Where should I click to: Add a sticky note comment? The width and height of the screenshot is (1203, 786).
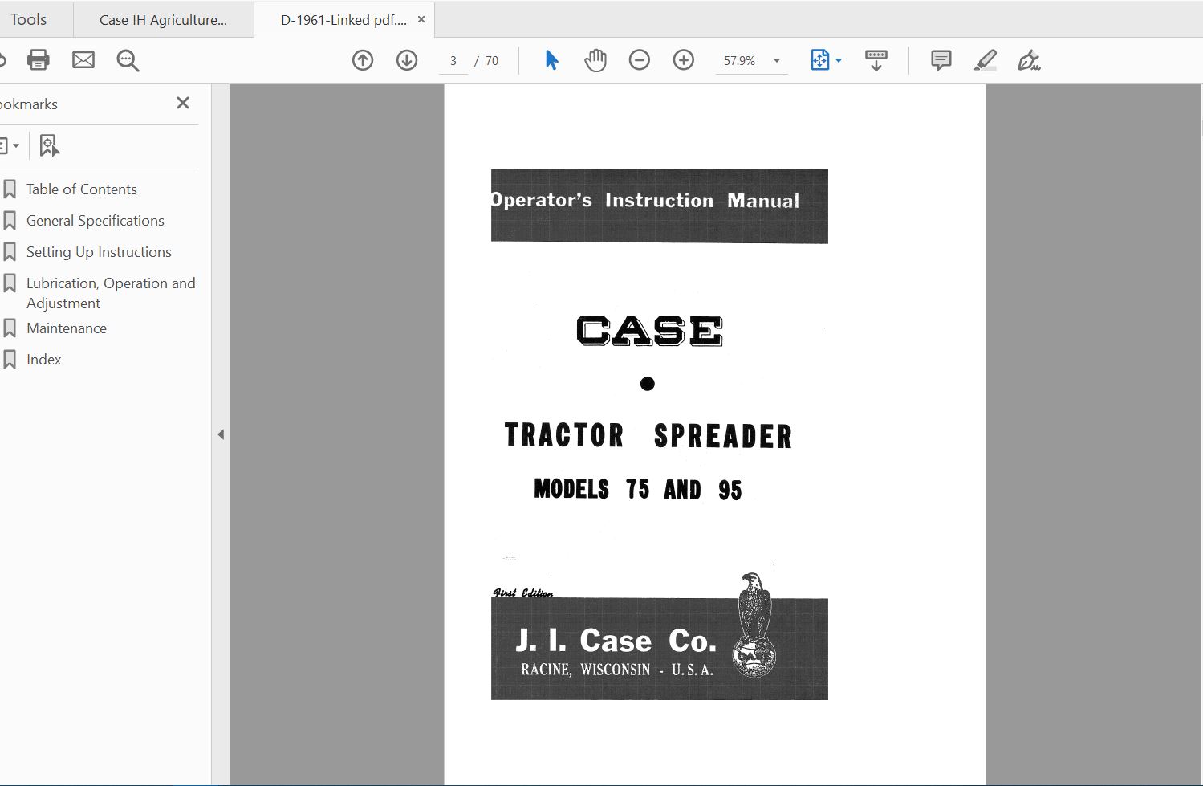coord(941,60)
